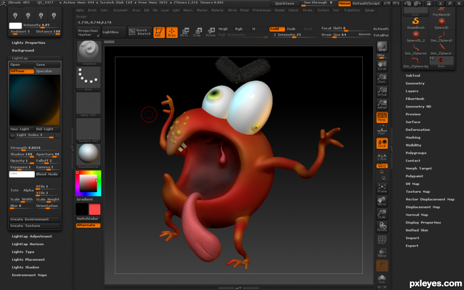Expand Environment Maps section
This screenshot has height=290, width=464.
click(x=29, y=275)
